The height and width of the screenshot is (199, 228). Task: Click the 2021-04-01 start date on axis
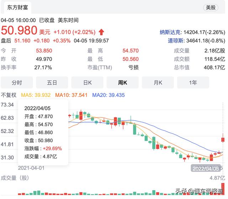pos(31,167)
